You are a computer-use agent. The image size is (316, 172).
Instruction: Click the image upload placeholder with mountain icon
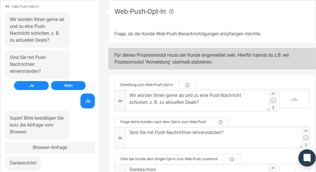click(294, 99)
